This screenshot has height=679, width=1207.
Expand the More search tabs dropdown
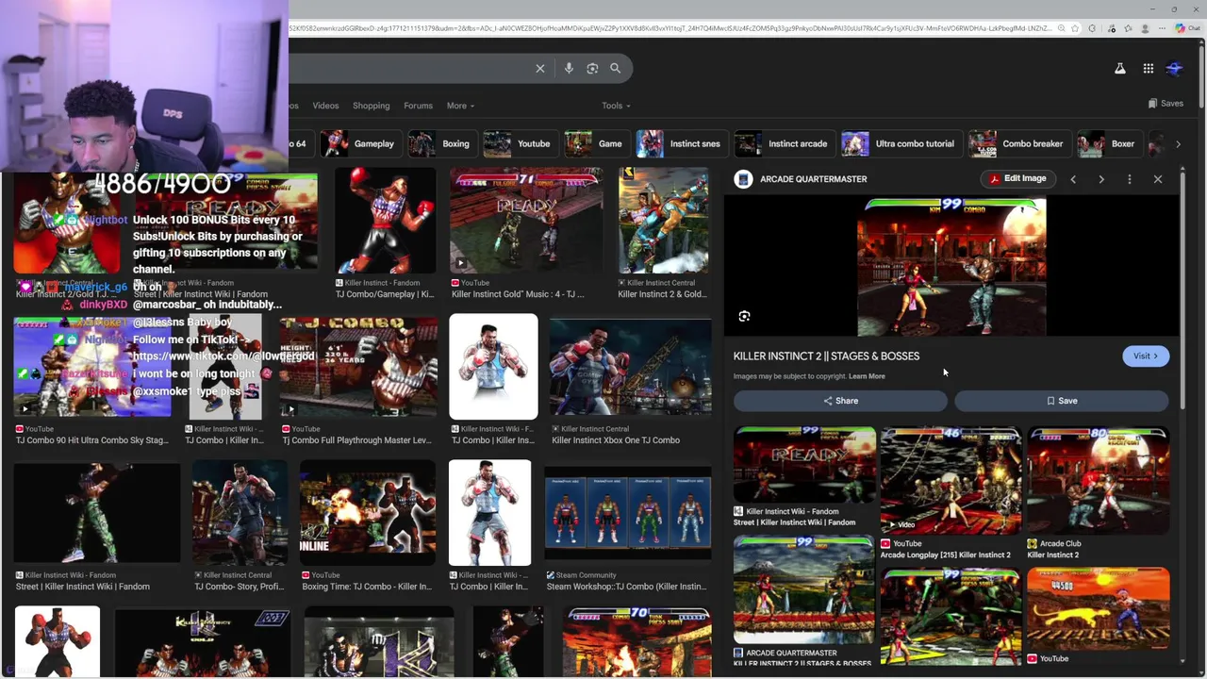point(460,106)
